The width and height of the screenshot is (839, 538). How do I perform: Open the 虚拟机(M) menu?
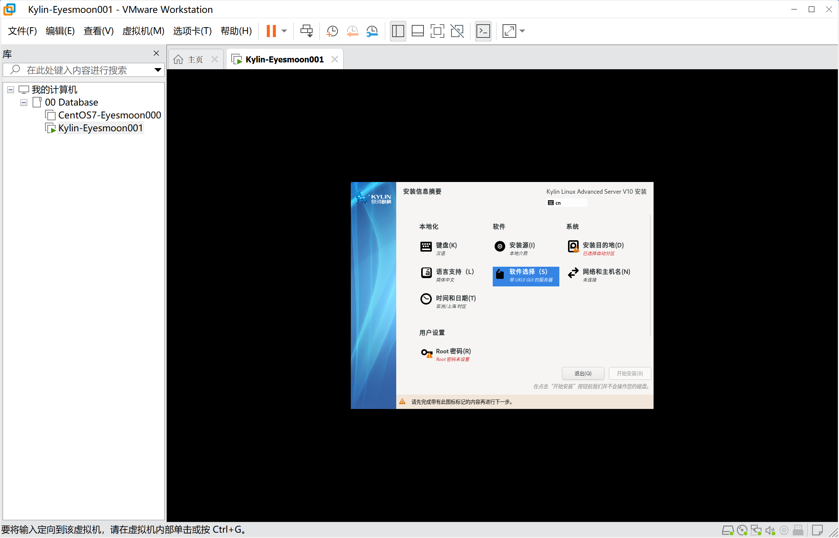click(x=143, y=31)
